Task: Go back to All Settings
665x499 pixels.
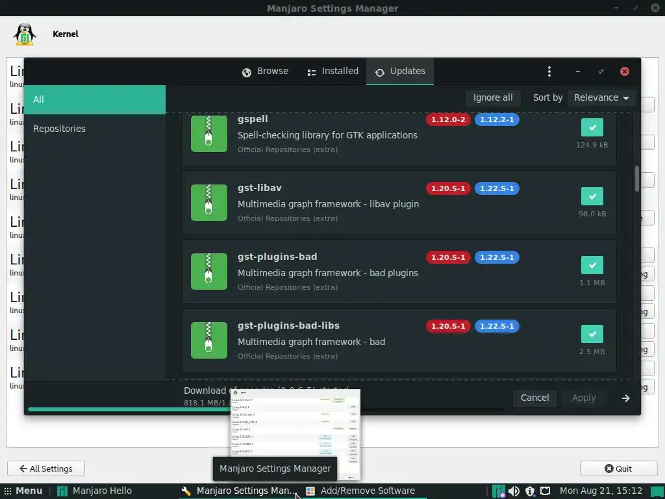Action: coord(46,468)
